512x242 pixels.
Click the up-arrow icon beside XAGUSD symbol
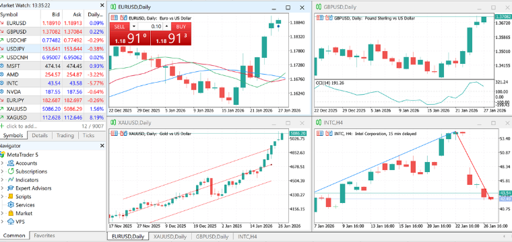tap(2, 117)
